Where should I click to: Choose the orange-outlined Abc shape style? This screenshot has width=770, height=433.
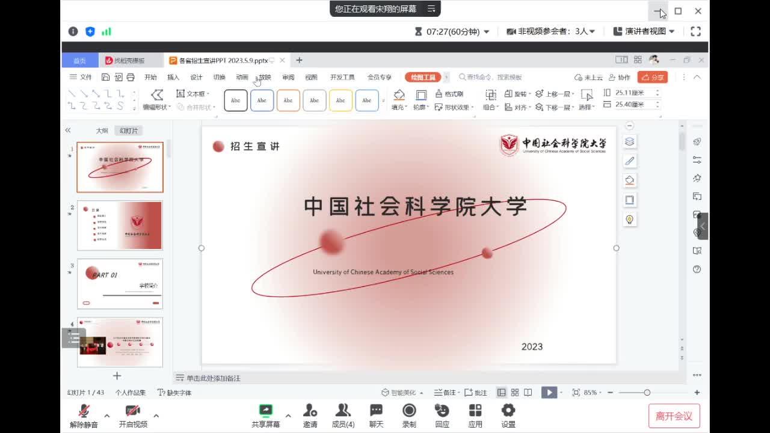288,100
